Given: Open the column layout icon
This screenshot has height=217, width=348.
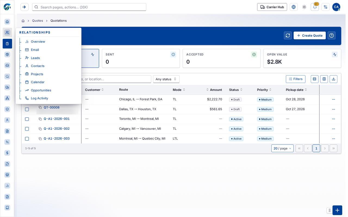Looking at the screenshot, I should coord(324,79).
